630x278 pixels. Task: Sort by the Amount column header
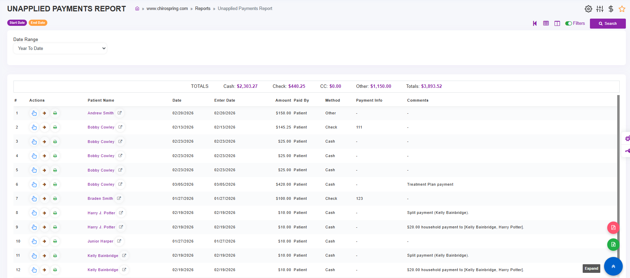coord(283,100)
